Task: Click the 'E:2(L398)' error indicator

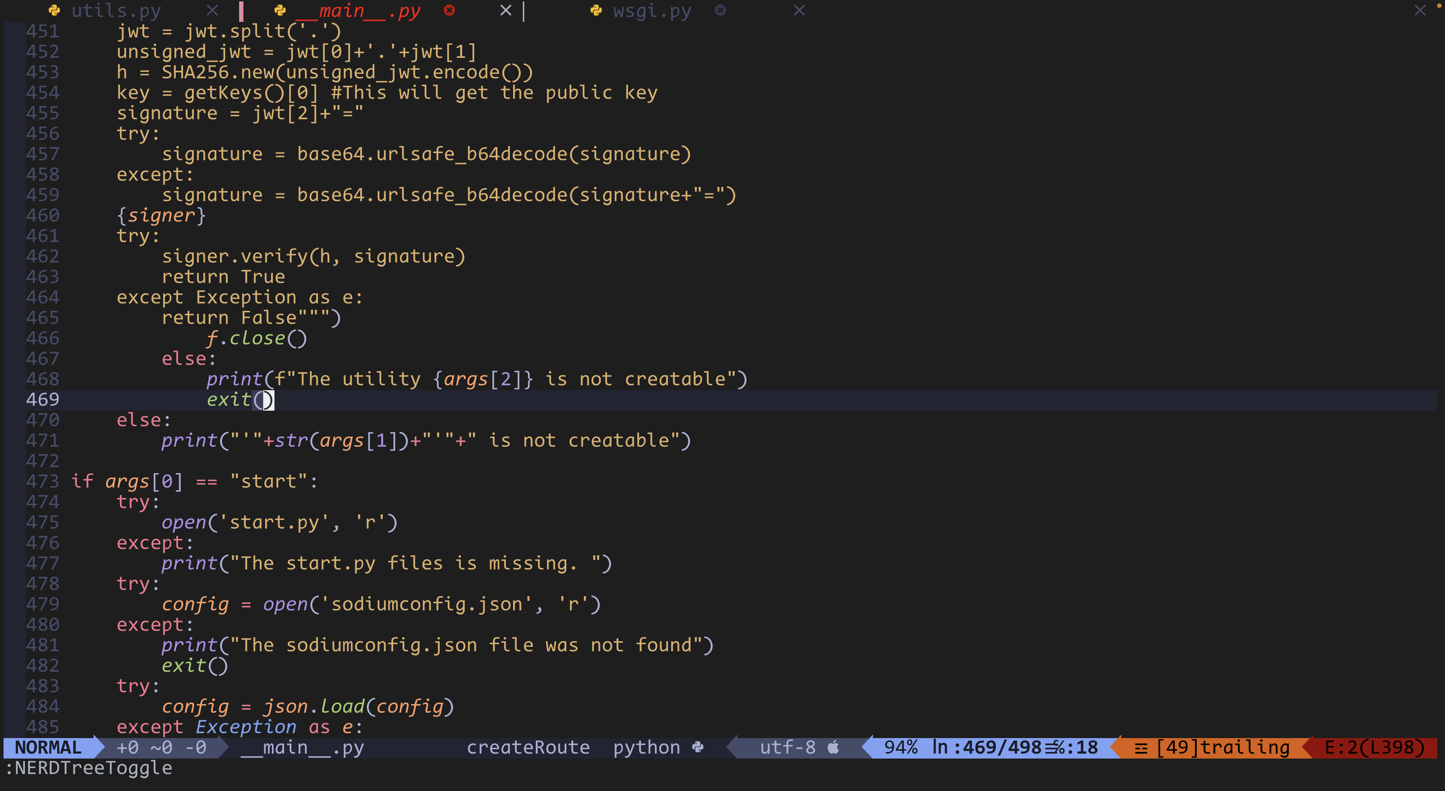Action: (x=1374, y=747)
